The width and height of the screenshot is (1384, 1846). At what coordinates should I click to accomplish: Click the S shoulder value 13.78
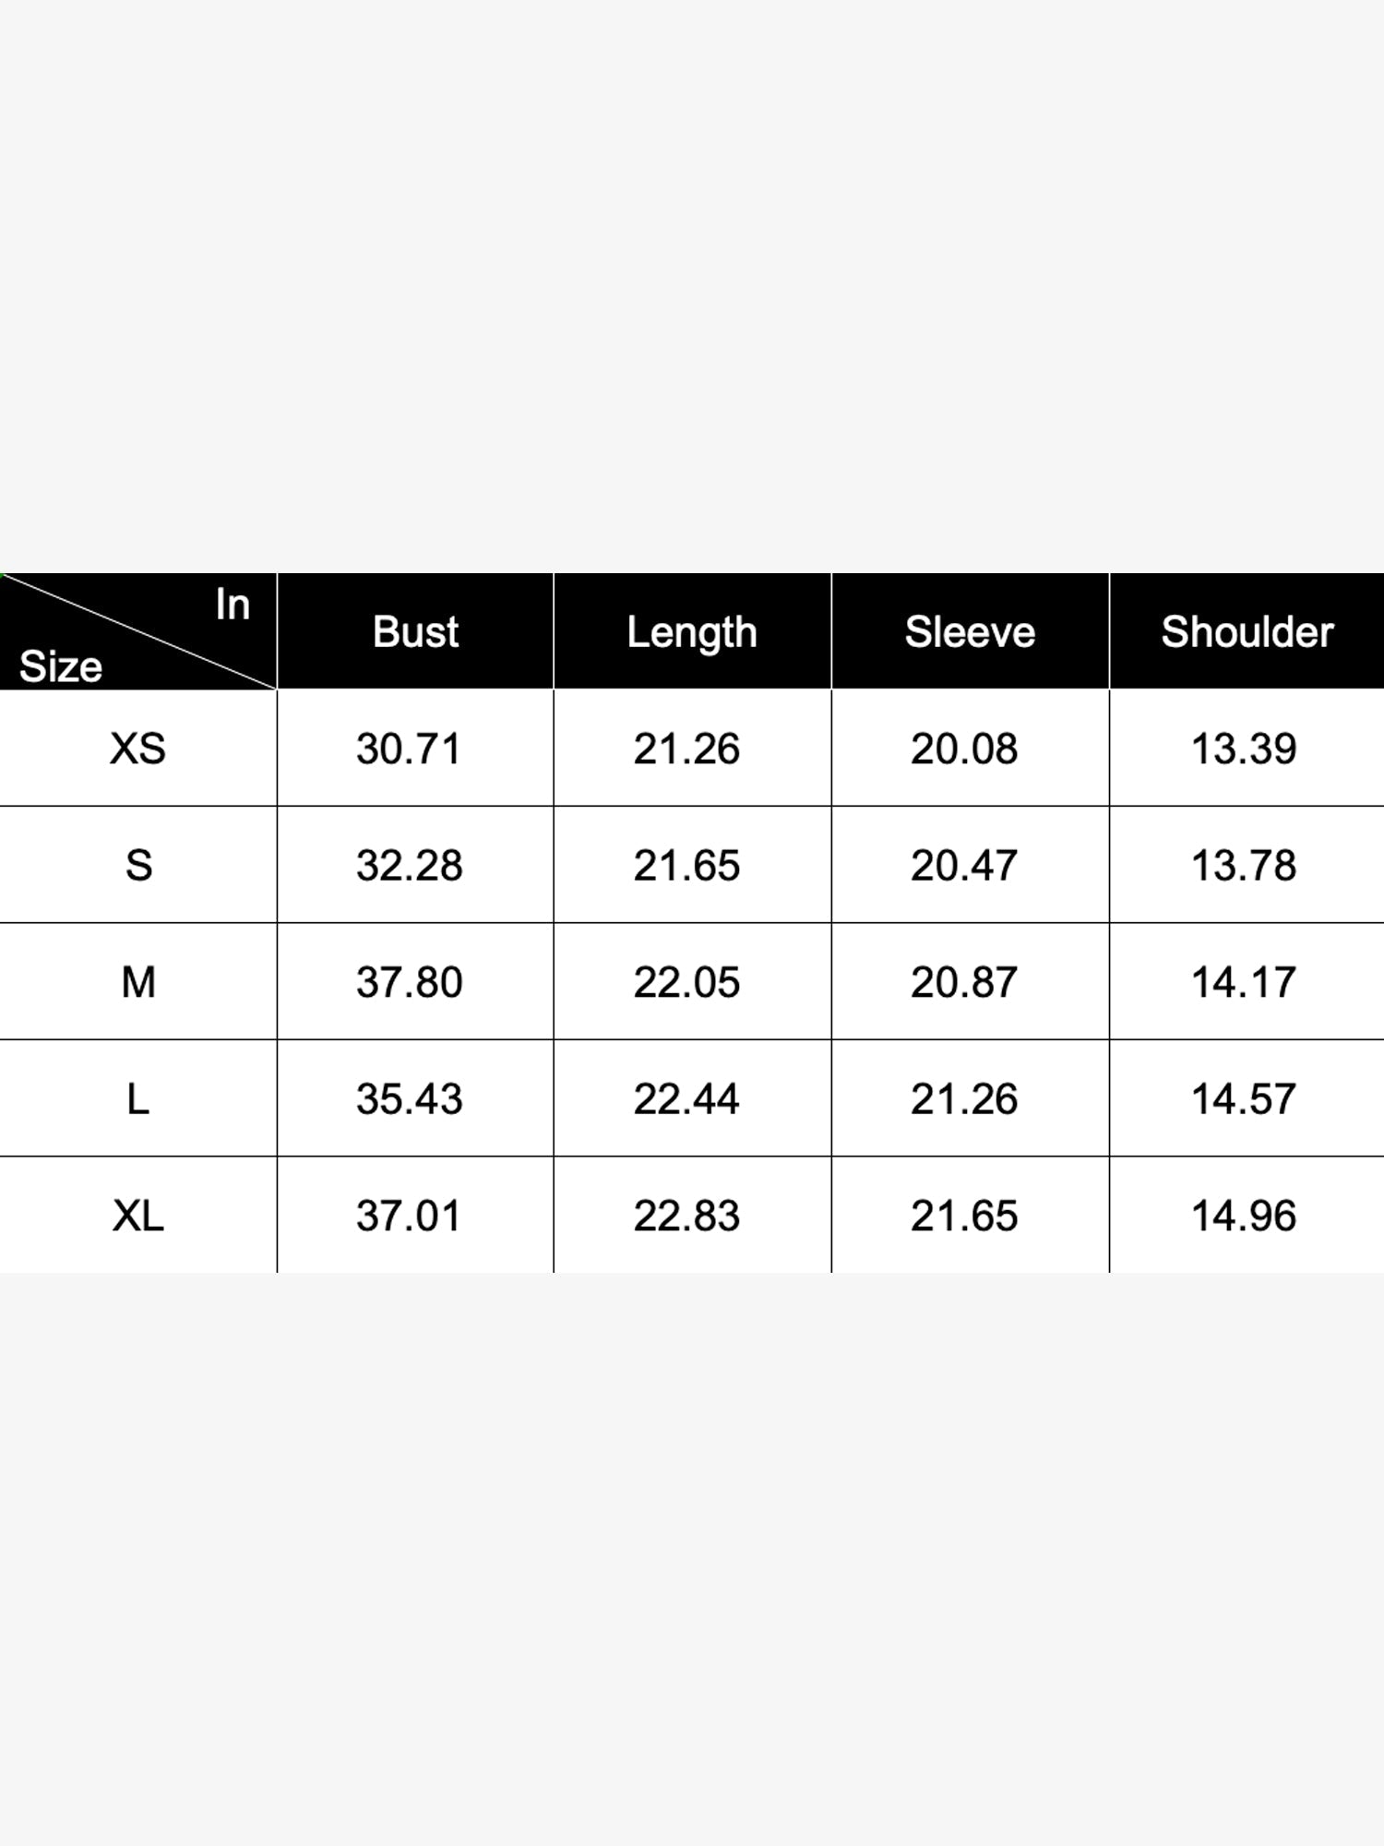[x=1244, y=866]
